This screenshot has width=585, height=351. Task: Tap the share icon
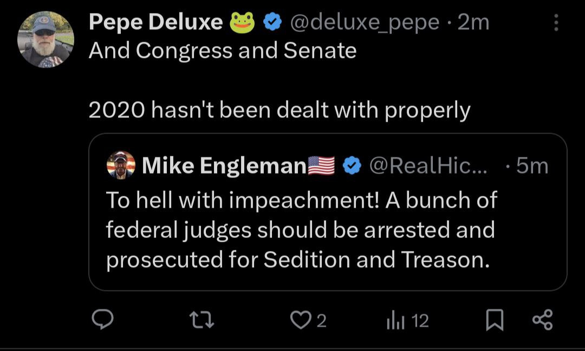pyautogui.click(x=542, y=321)
